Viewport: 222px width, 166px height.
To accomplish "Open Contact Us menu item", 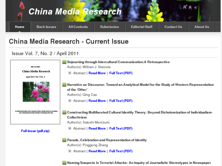I will 173,27.
